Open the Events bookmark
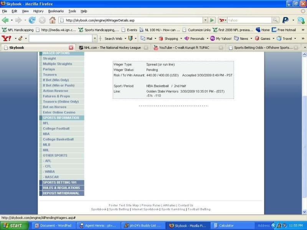Screen dimensions: 307x230 point(129,30)
